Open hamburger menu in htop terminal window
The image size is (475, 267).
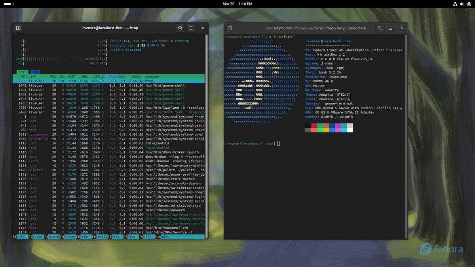tap(191, 28)
